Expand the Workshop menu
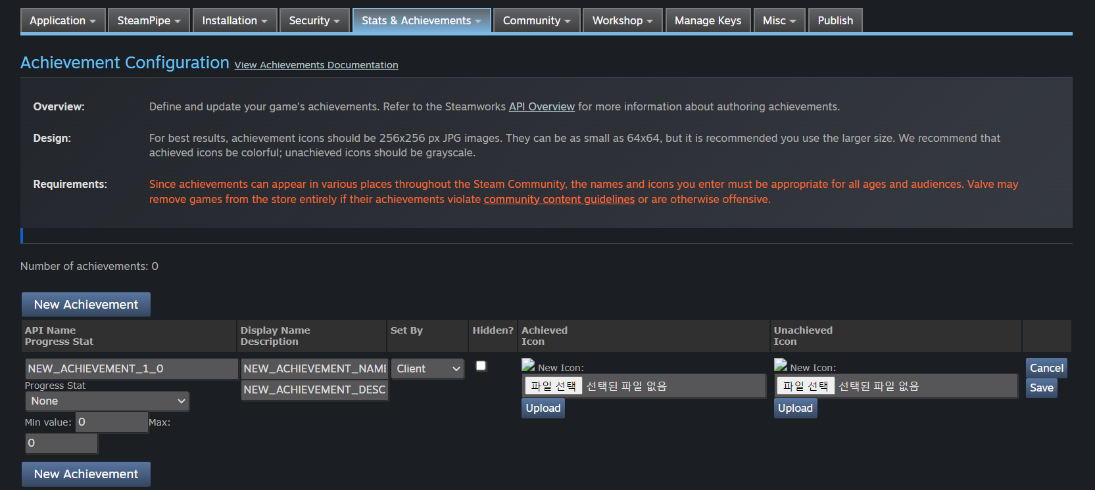The width and height of the screenshot is (1095, 490). tap(623, 20)
